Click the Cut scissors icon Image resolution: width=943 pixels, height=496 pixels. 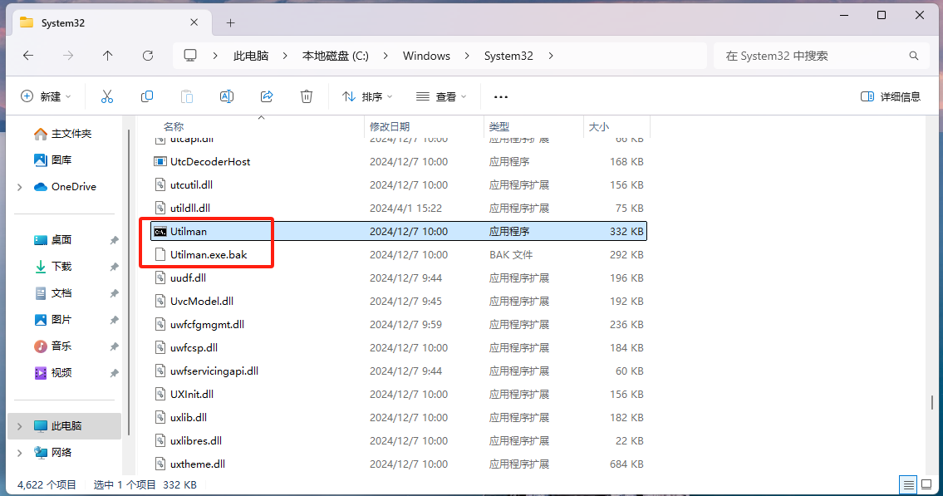pos(107,96)
